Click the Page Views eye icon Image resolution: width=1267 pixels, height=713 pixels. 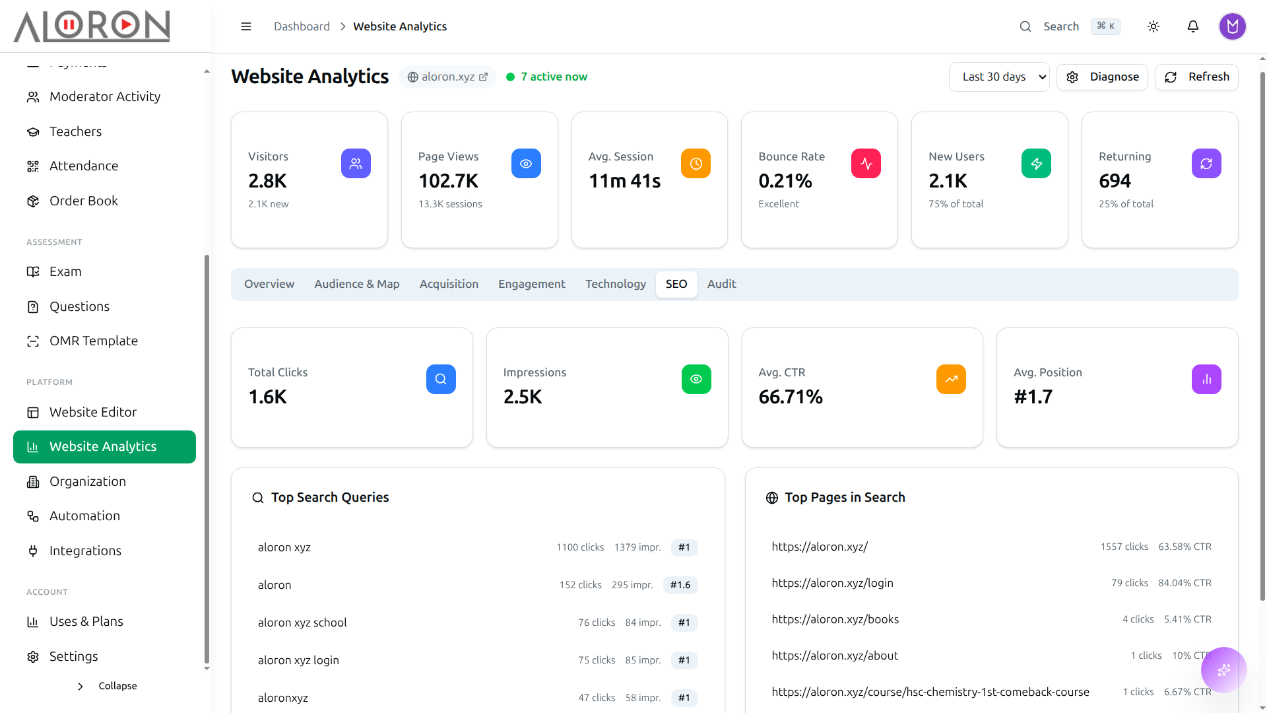[x=526, y=163]
